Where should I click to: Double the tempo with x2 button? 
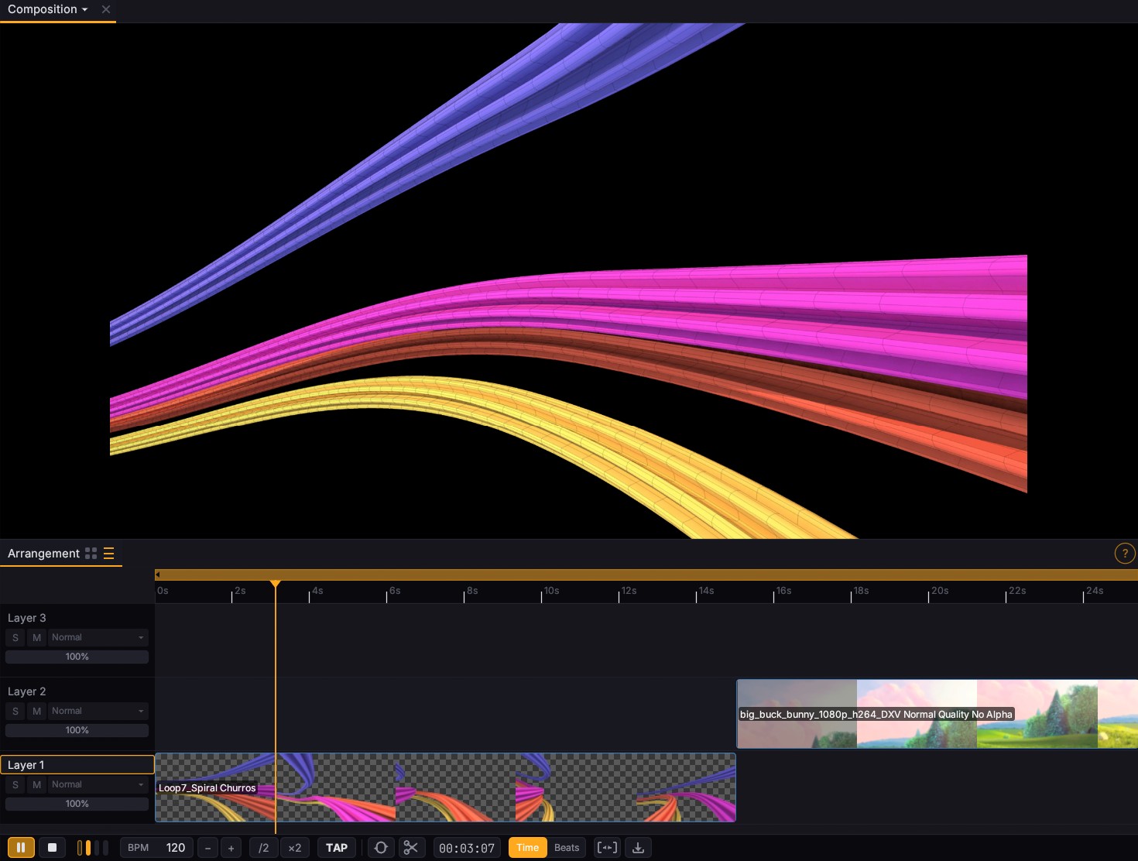(295, 848)
